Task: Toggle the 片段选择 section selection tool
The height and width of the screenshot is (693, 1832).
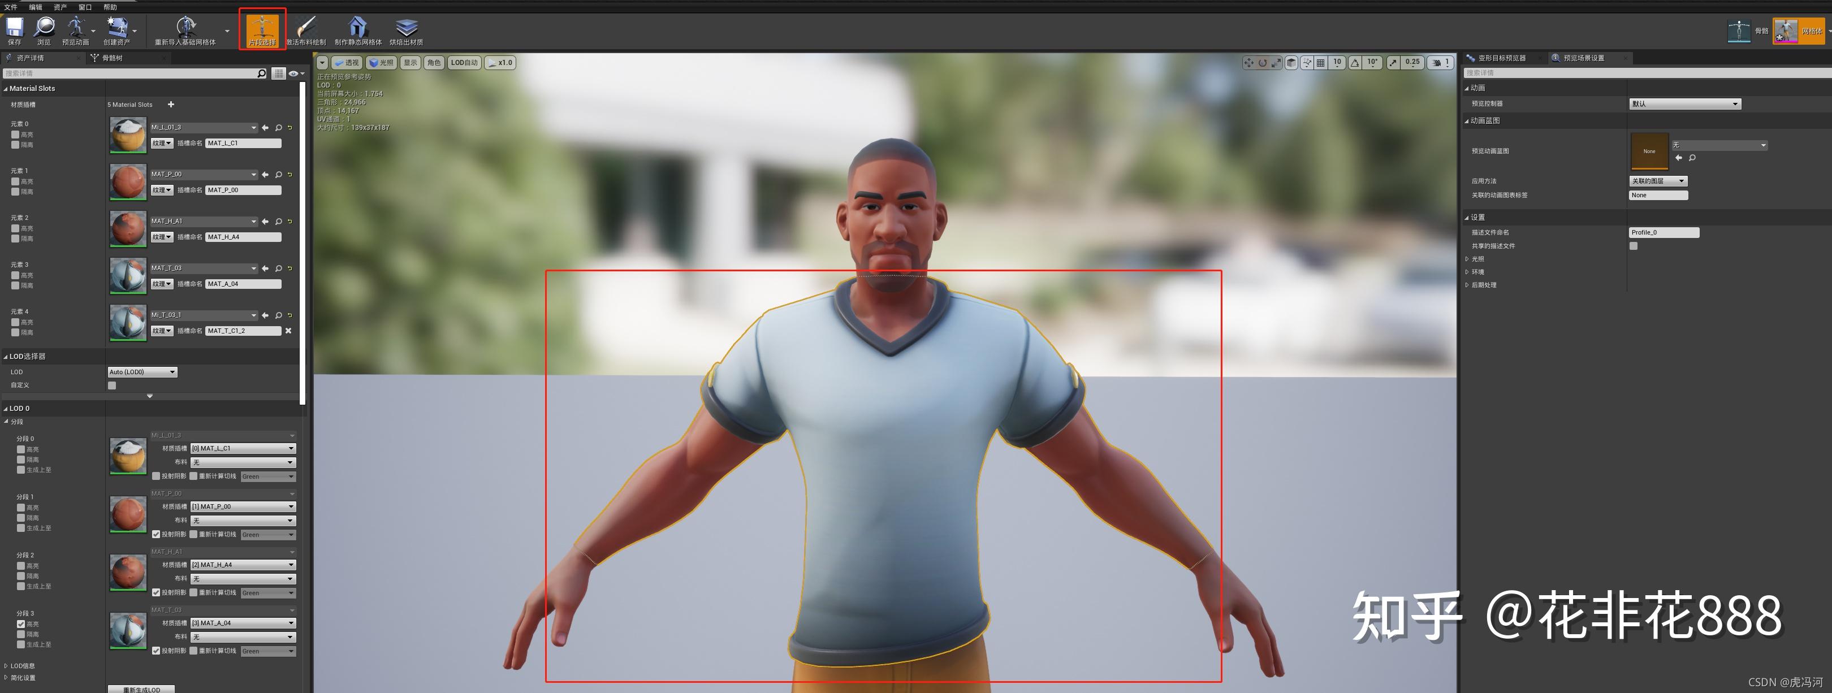Action: [x=262, y=31]
